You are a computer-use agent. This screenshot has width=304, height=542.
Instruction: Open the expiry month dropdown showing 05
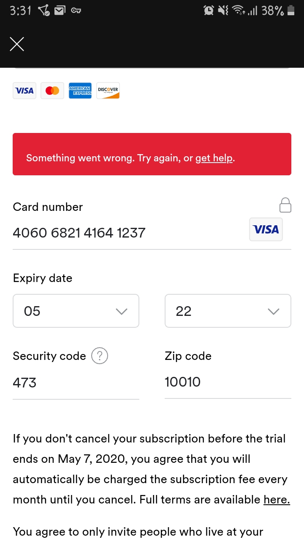76,311
